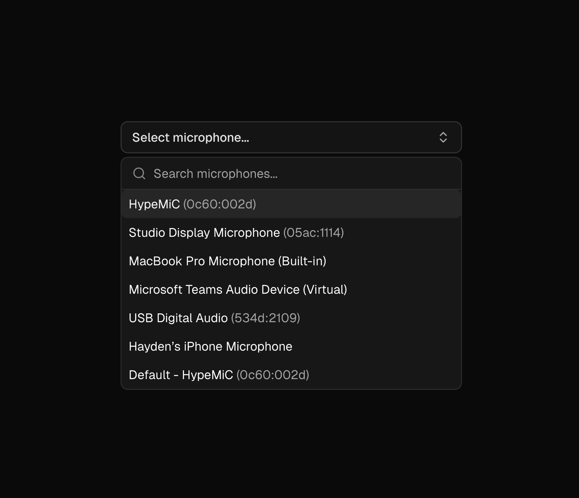Click the 'Select microphone...' placeholder text
The width and height of the screenshot is (579, 498).
[191, 138]
